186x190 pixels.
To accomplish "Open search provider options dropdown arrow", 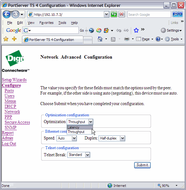I will 181,15.
